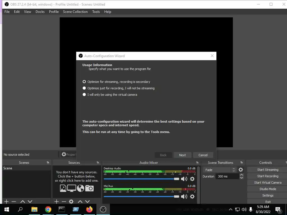The image size is (287, 215).
Task: Click Next in the wizard
Action: (x=182, y=155)
